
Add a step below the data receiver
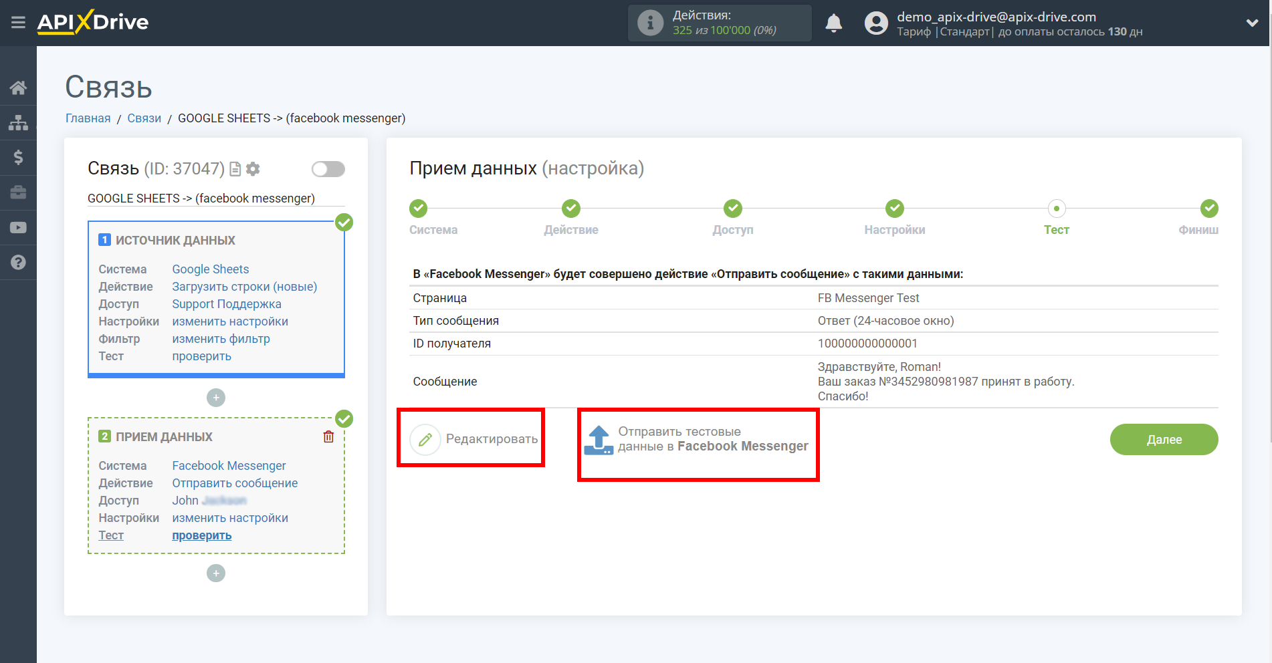(216, 573)
